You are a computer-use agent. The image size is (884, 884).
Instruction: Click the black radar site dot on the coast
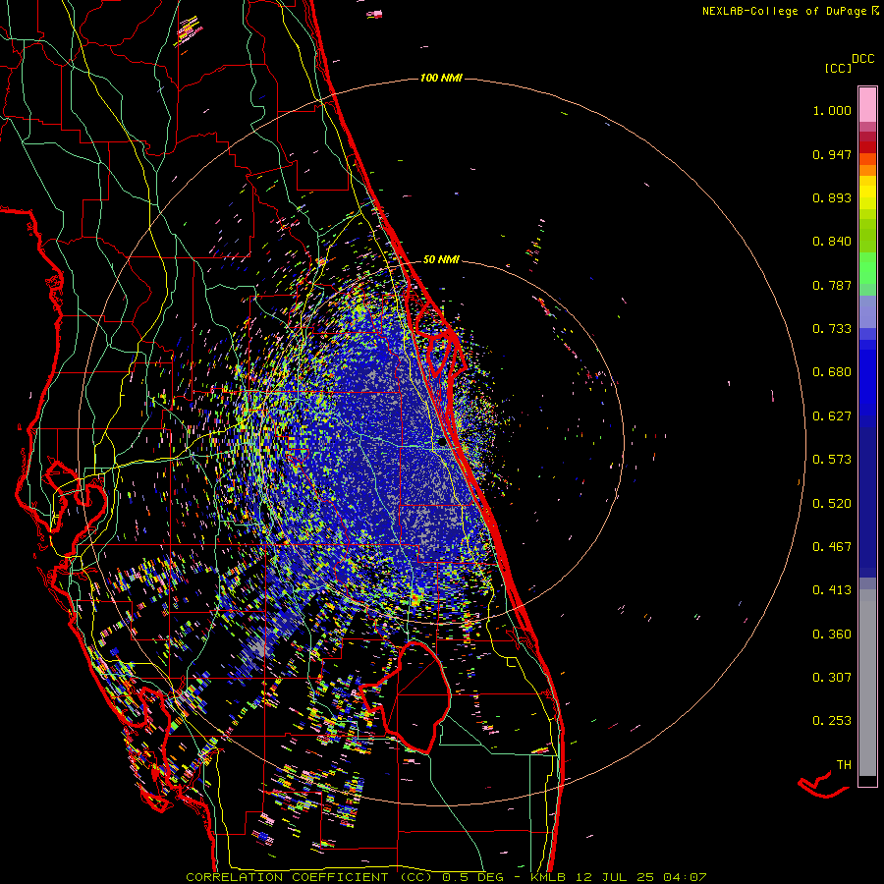[x=442, y=443]
